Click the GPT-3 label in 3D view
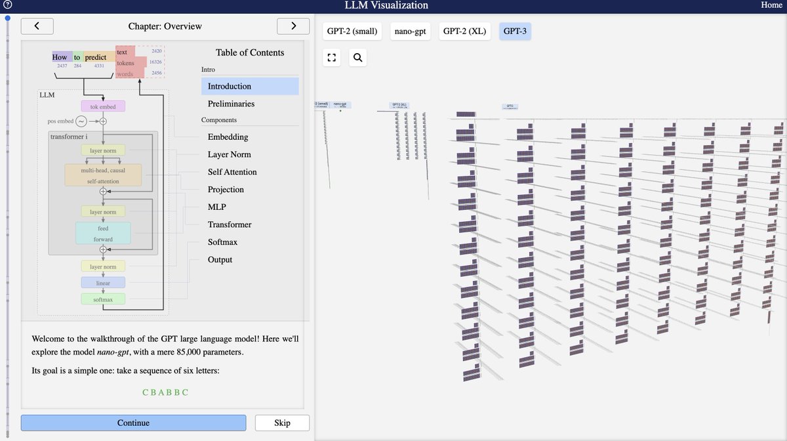This screenshot has width=787, height=441. (510, 106)
